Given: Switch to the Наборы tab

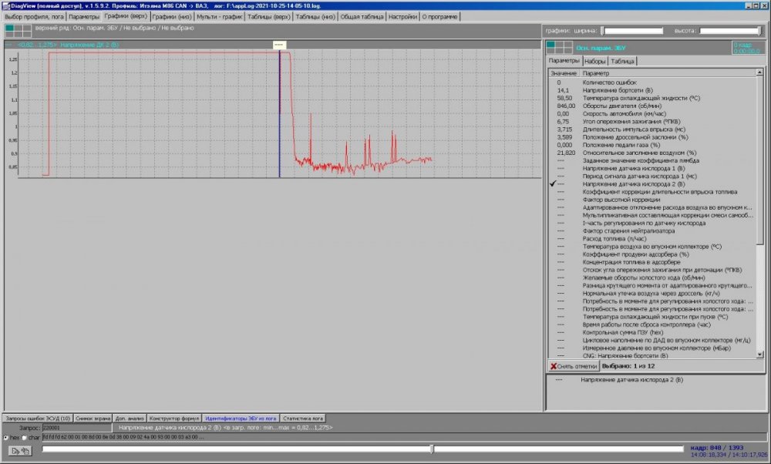Looking at the screenshot, I should [594, 61].
